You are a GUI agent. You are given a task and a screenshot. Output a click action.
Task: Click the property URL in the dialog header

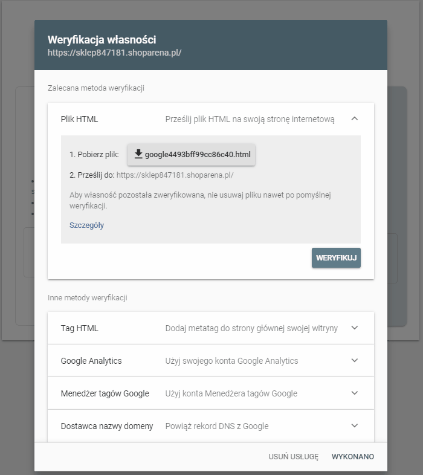115,53
